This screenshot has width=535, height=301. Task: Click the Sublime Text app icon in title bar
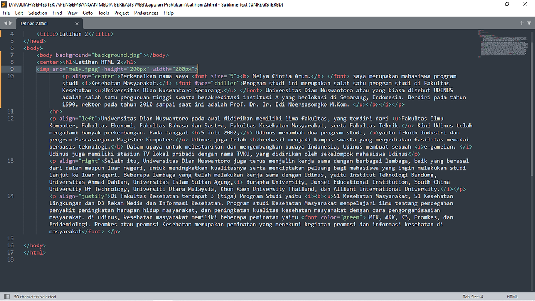point(4,4)
